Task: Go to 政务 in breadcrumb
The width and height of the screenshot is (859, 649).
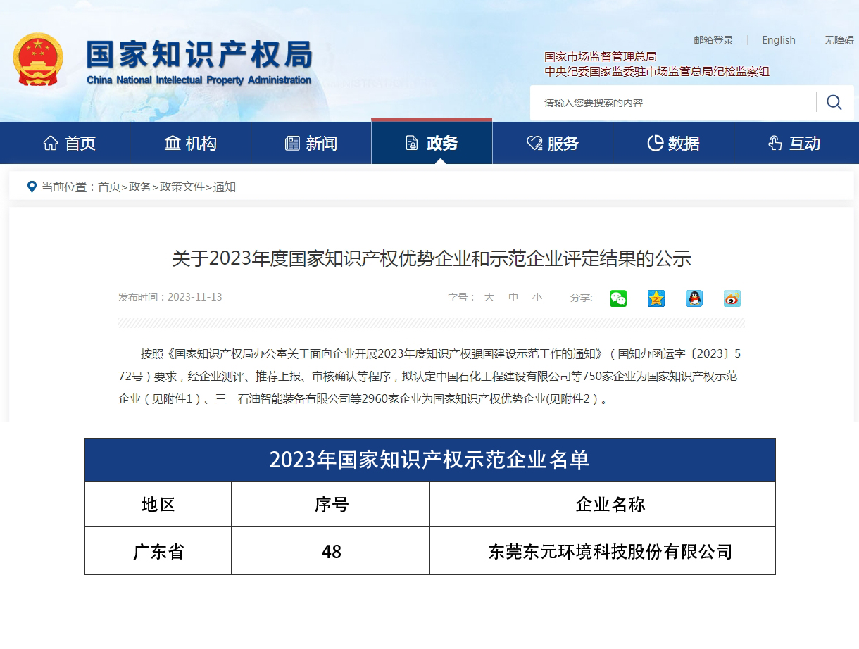Action: point(140,187)
